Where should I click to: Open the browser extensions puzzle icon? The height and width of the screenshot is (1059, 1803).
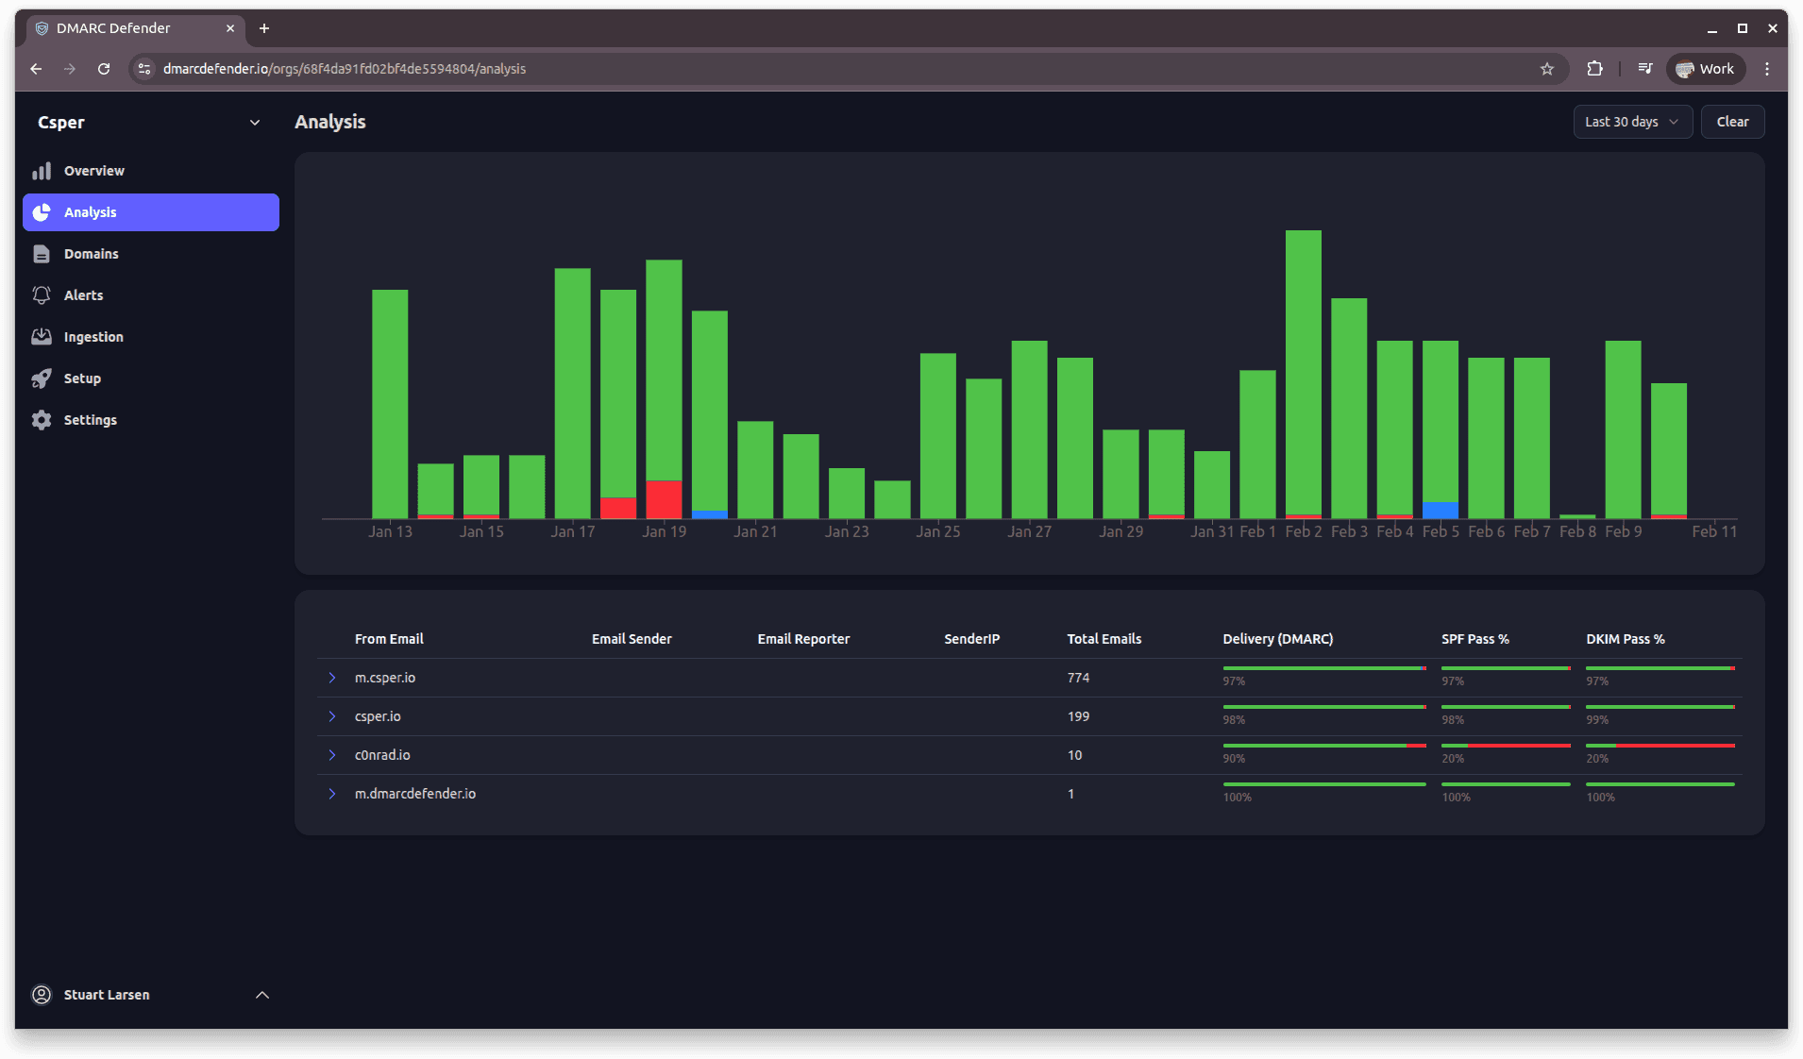click(x=1596, y=68)
